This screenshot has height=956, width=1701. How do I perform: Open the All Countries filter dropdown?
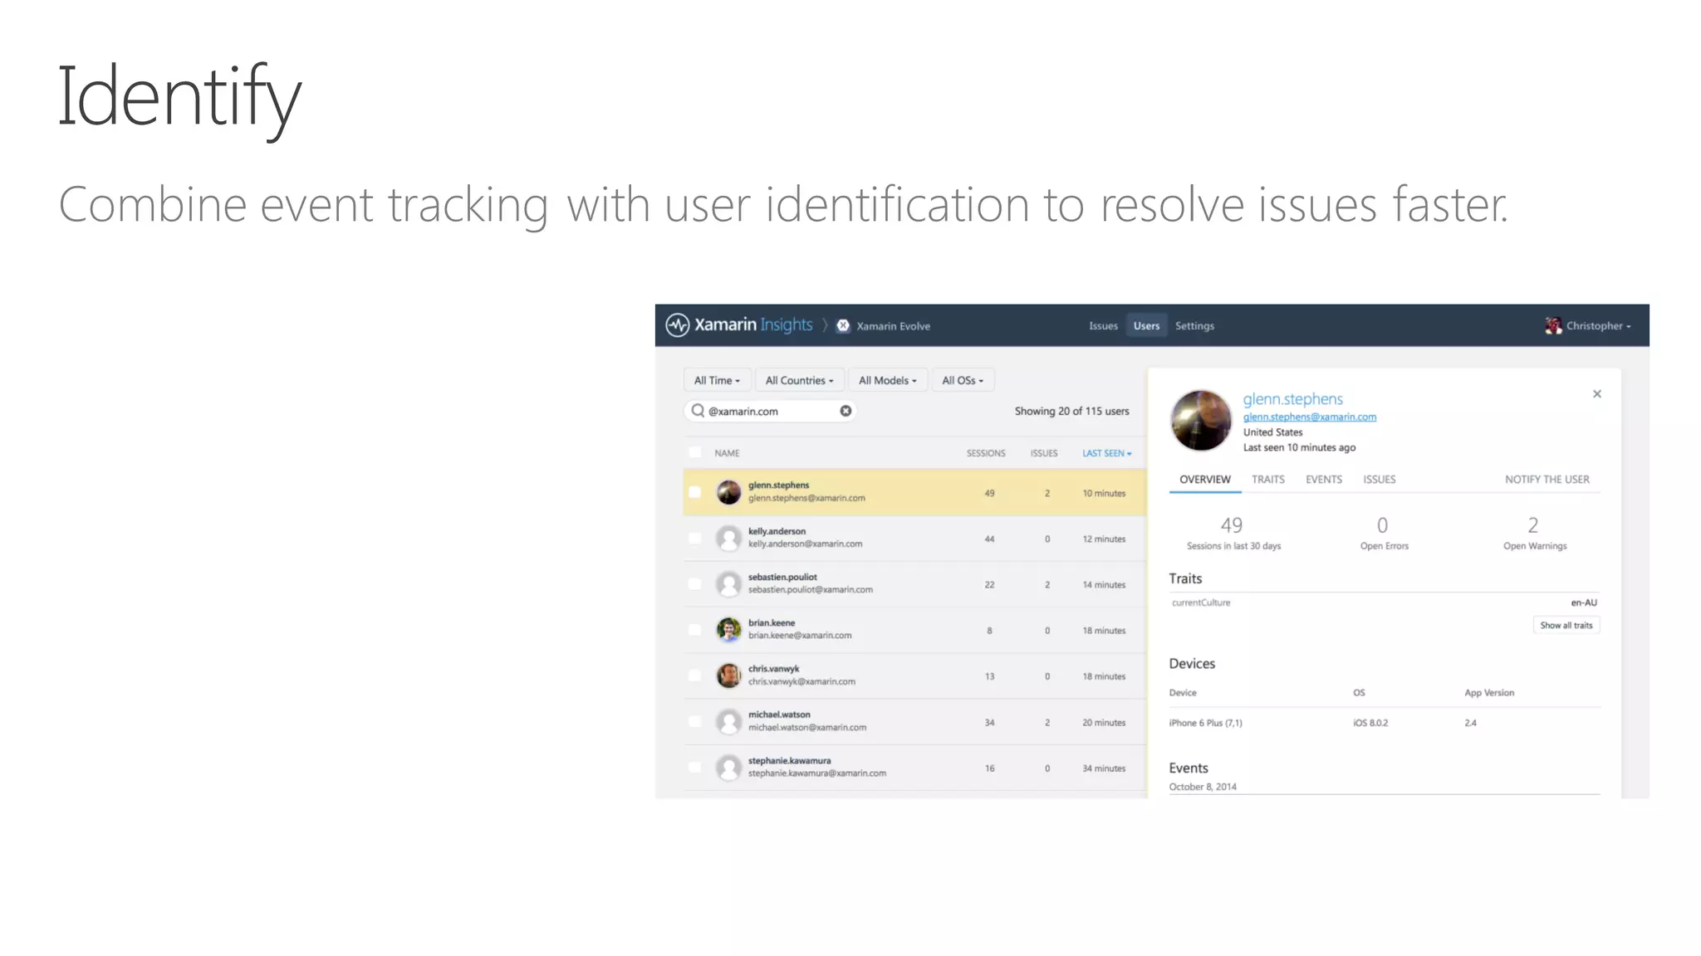click(799, 380)
